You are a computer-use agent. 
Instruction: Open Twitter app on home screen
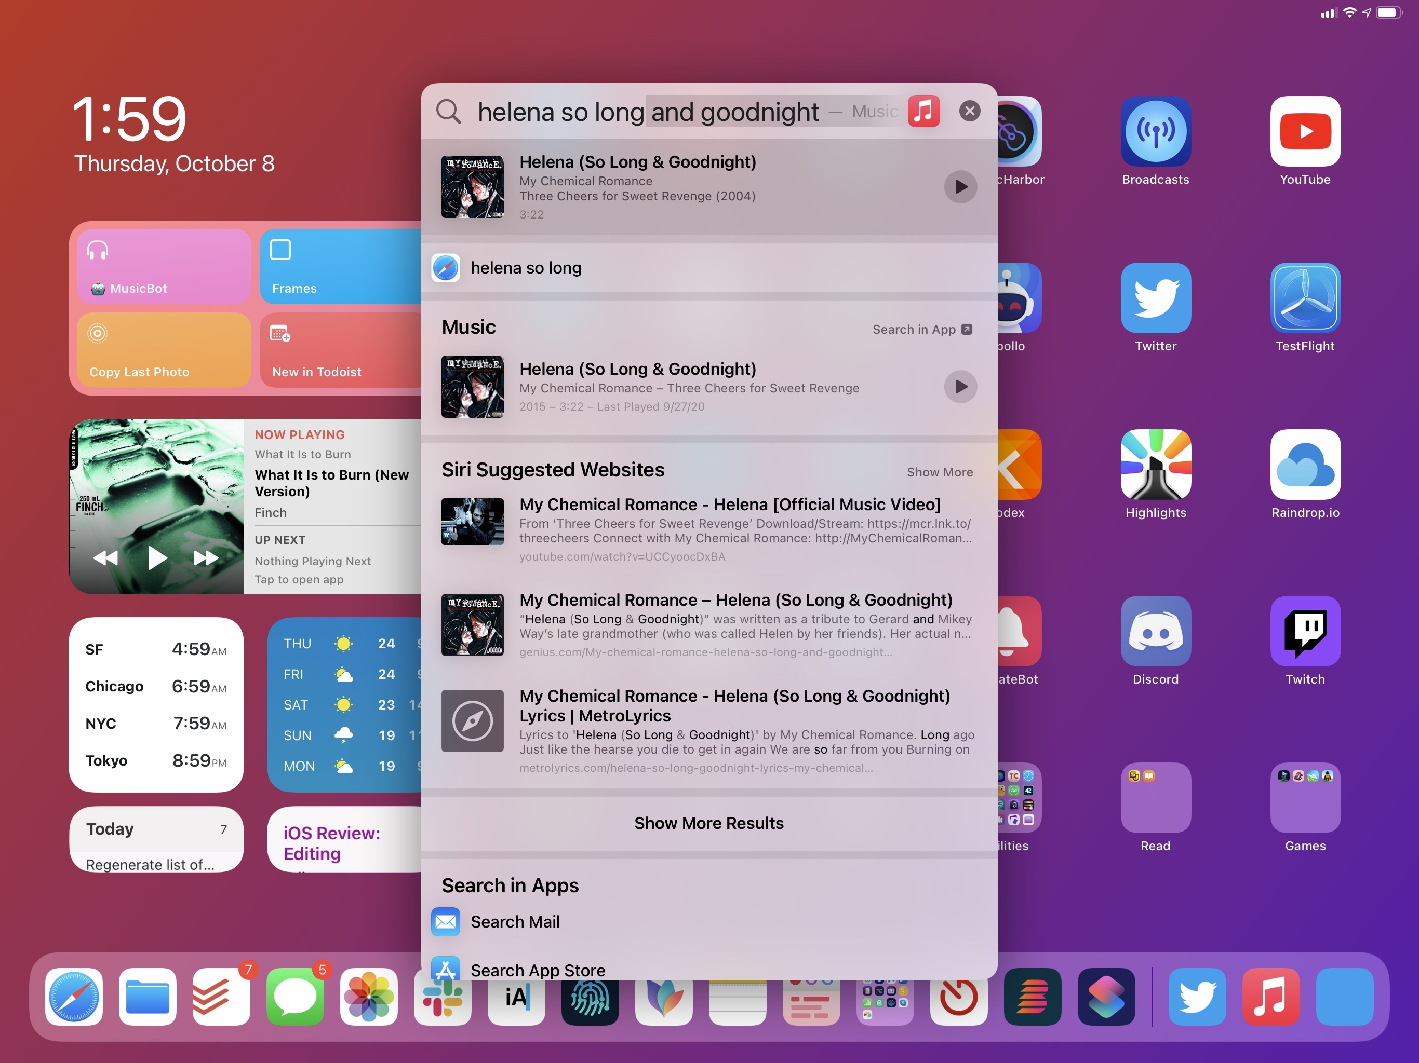click(x=1155, y=298)
